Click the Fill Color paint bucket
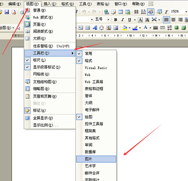 point(125,28)
